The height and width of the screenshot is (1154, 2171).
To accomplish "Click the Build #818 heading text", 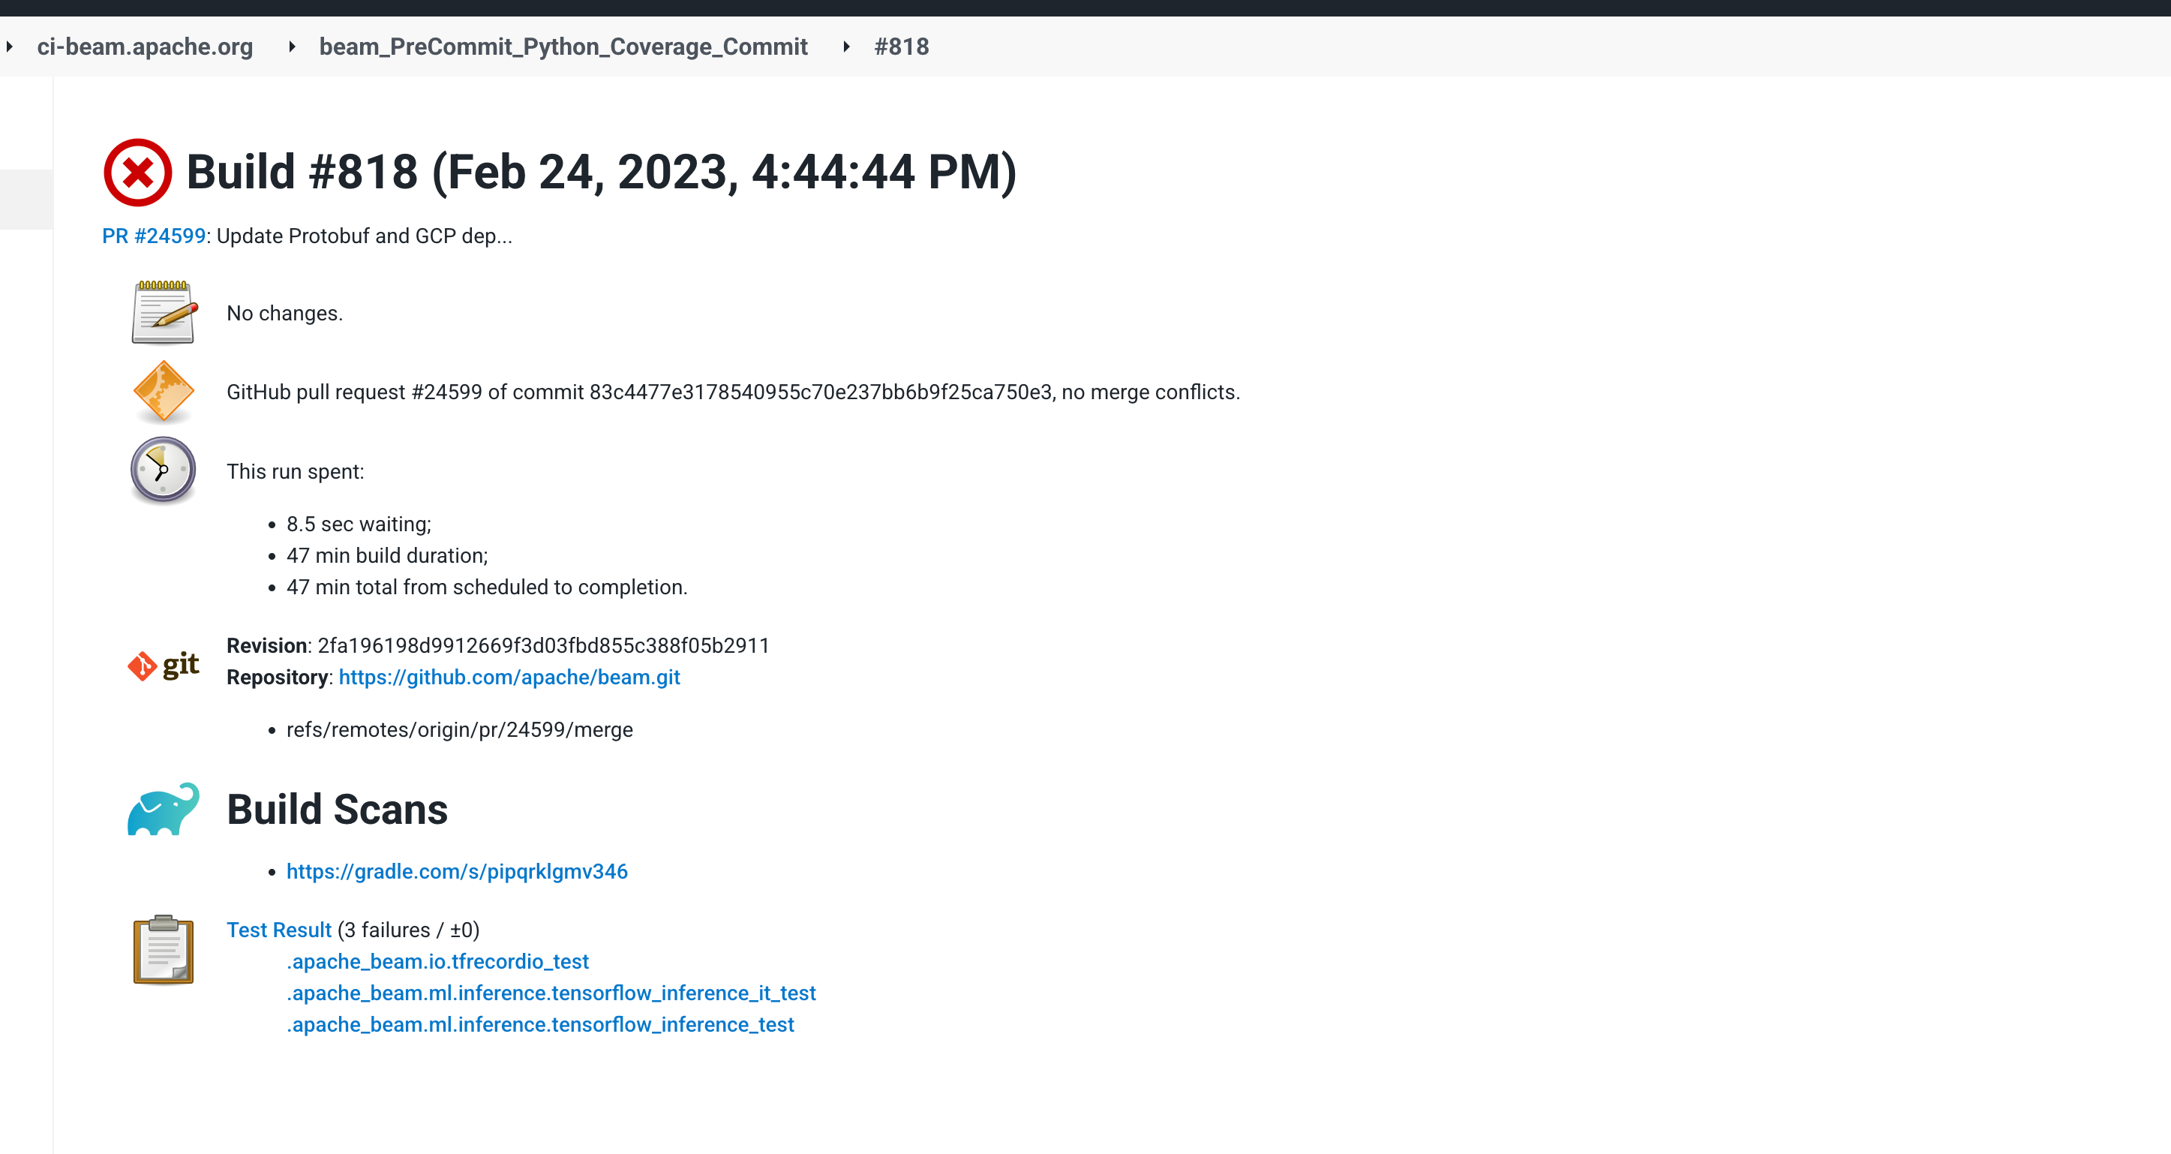I will pos(601,172).
